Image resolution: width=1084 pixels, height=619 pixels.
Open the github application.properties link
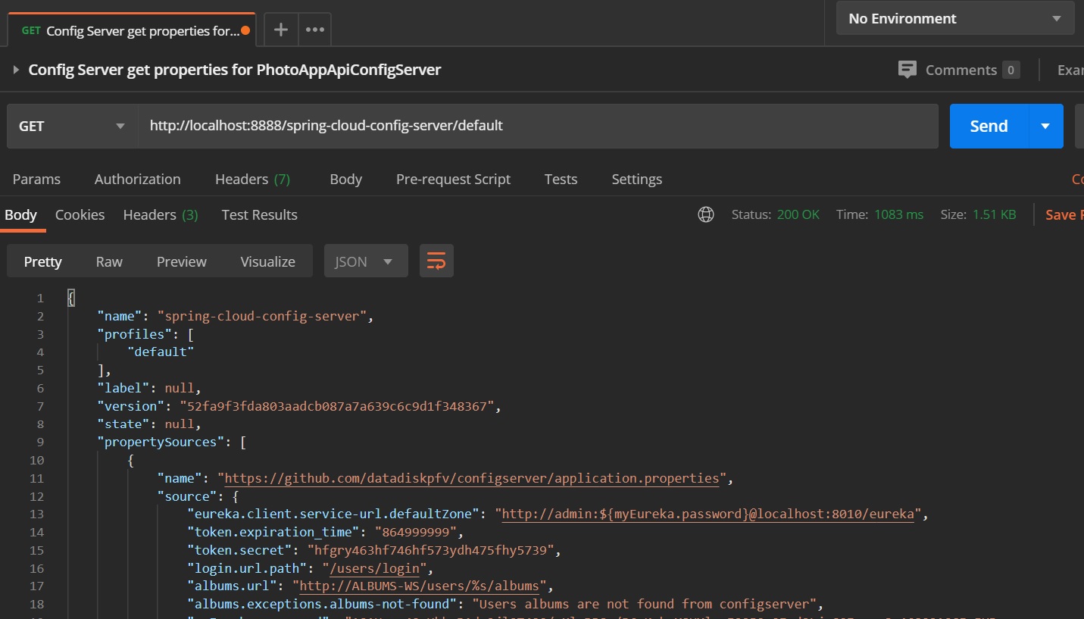pos(471,479)
